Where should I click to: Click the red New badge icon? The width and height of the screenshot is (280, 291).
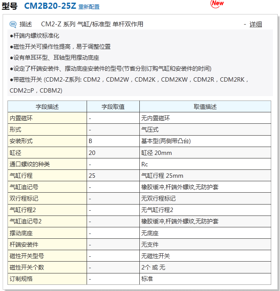pos(217,4)
